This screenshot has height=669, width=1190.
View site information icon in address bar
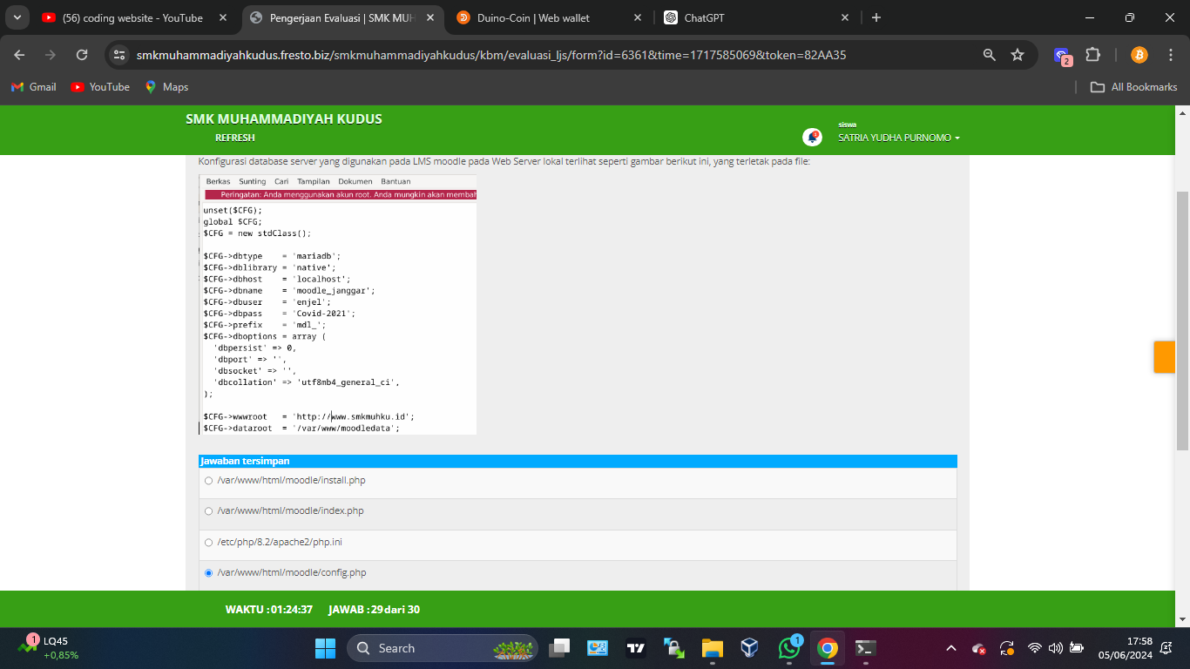[x=120, y=55]
